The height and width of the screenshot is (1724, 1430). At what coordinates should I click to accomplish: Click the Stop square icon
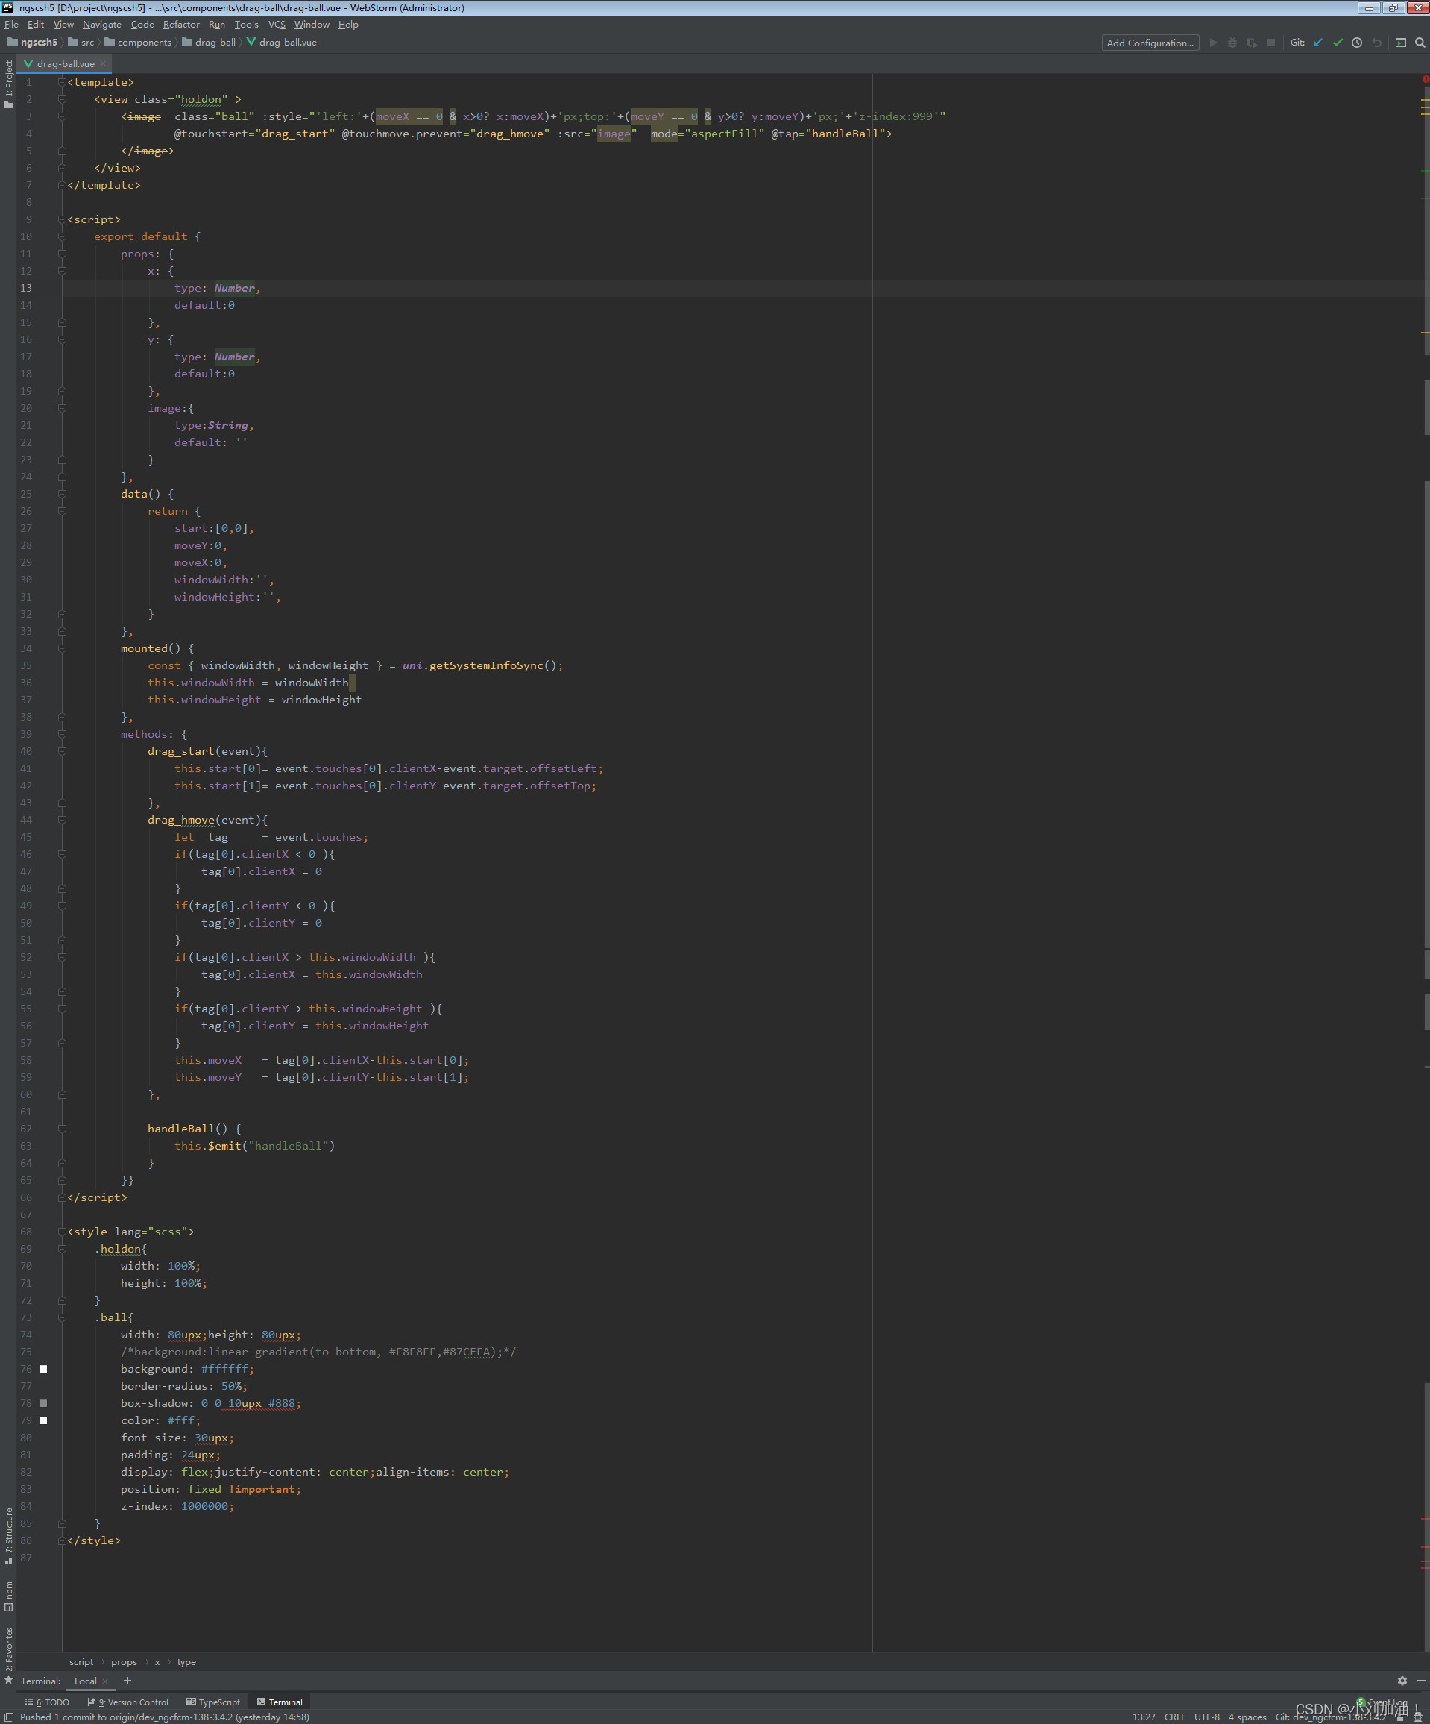[1271, 43]
